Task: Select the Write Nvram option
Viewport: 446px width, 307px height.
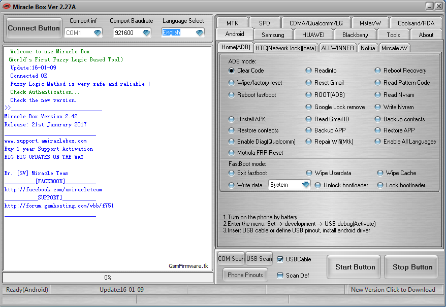Action: pyautogui.click(x=377, y=107)
